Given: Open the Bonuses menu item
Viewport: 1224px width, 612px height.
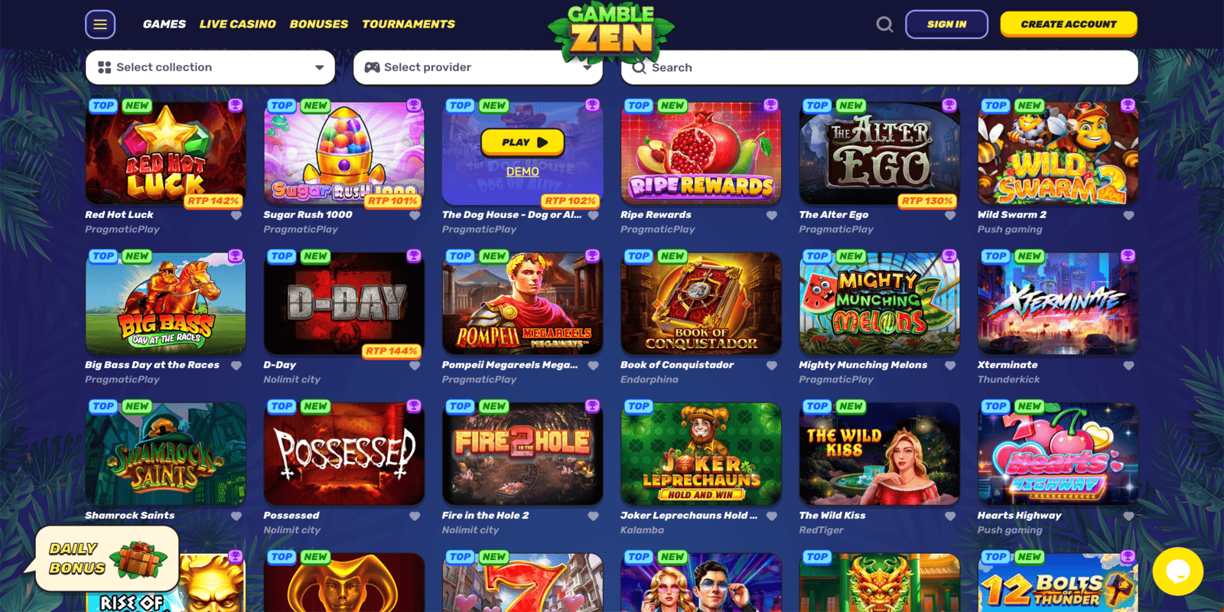Looking at the screenshot, I should [319, 24].
